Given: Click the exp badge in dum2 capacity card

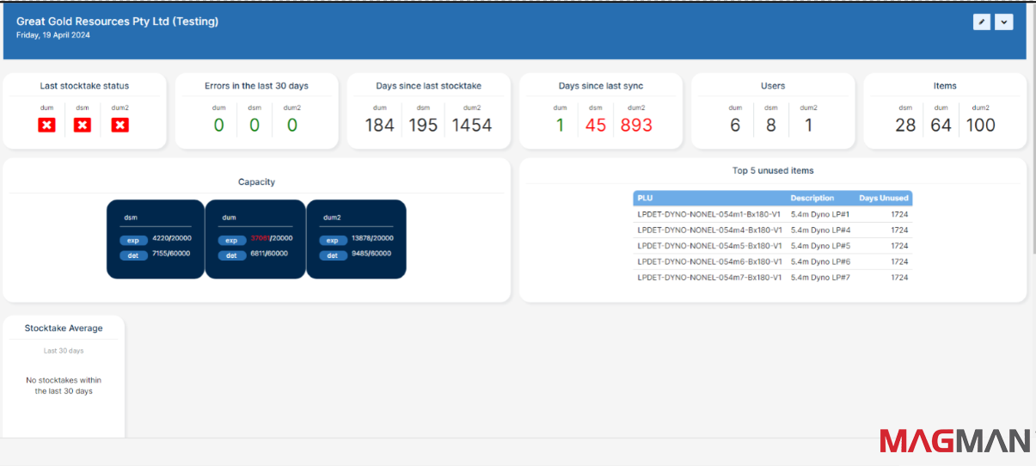Looking at the screenshot, I should point(333,241).
